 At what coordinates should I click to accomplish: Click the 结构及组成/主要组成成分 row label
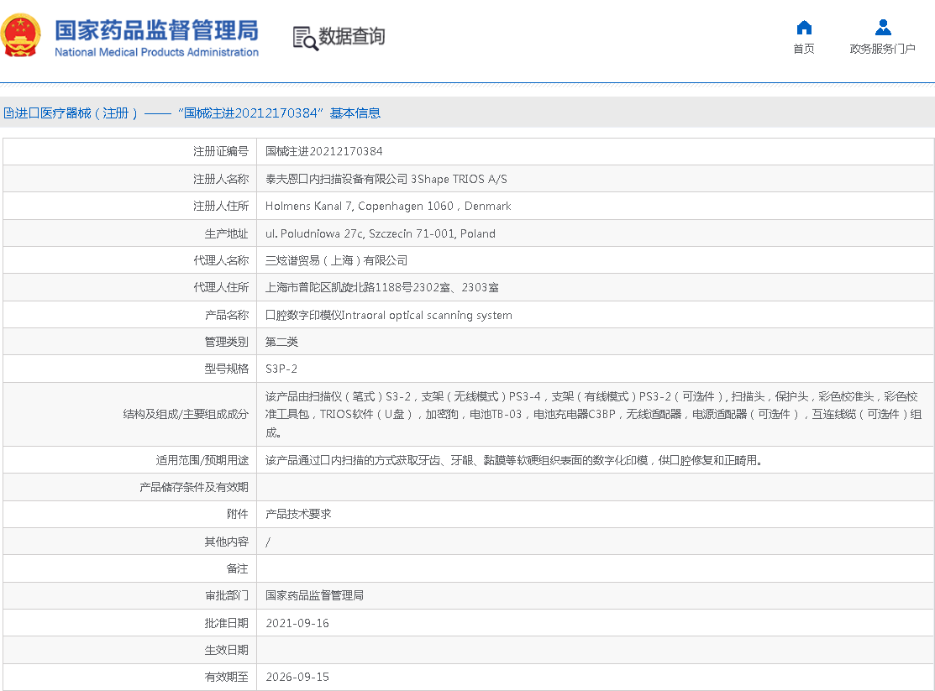(x=186, y=415)
